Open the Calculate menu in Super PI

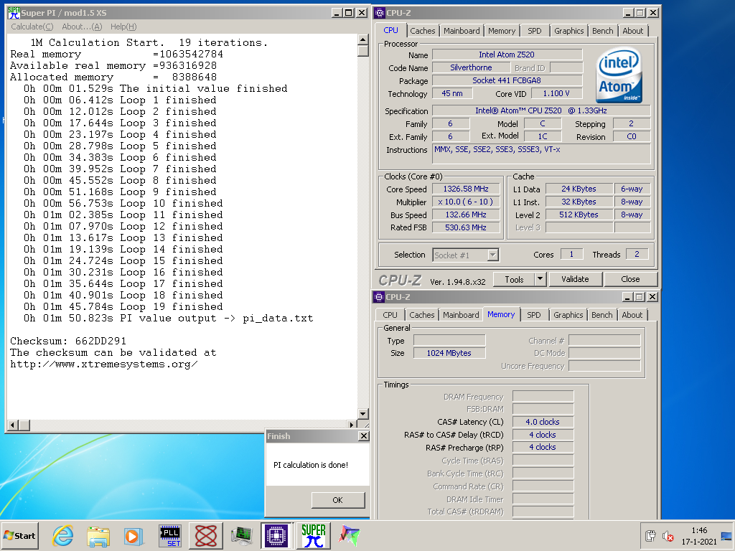pos(32,27)
